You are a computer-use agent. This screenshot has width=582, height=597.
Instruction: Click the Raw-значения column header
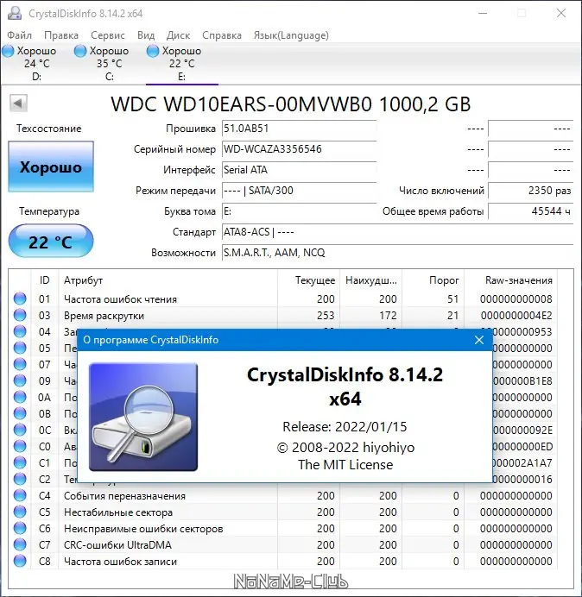click(510, 280)
